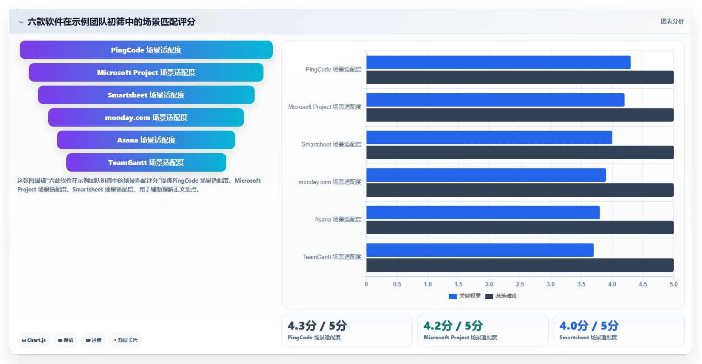Click the 进度 tag chip
This screenshot has height=364, width=702.
93,340
